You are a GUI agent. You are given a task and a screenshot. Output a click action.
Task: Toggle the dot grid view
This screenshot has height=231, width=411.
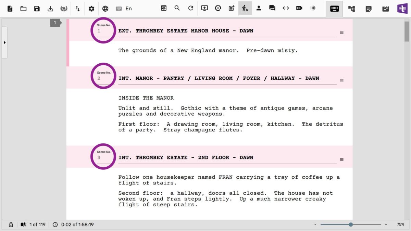[313, 8]
